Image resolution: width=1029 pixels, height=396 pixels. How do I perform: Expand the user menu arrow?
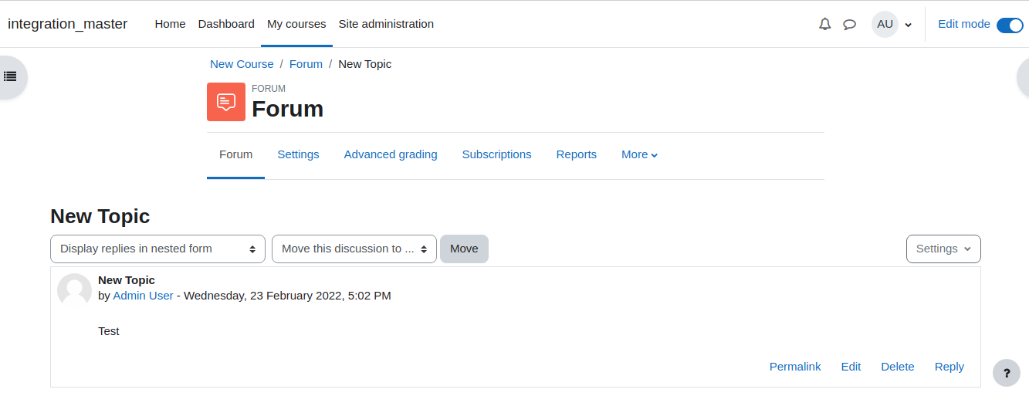pyautogui.click(x=908, y=25)
